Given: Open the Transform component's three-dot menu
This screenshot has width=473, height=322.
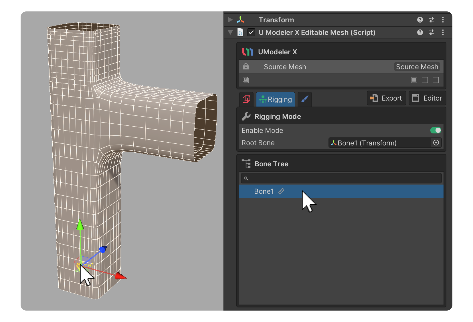Looking at the screenshot, I should (443, 20).
